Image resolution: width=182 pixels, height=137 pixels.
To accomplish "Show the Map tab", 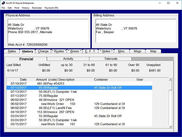I will click(153, 51).
